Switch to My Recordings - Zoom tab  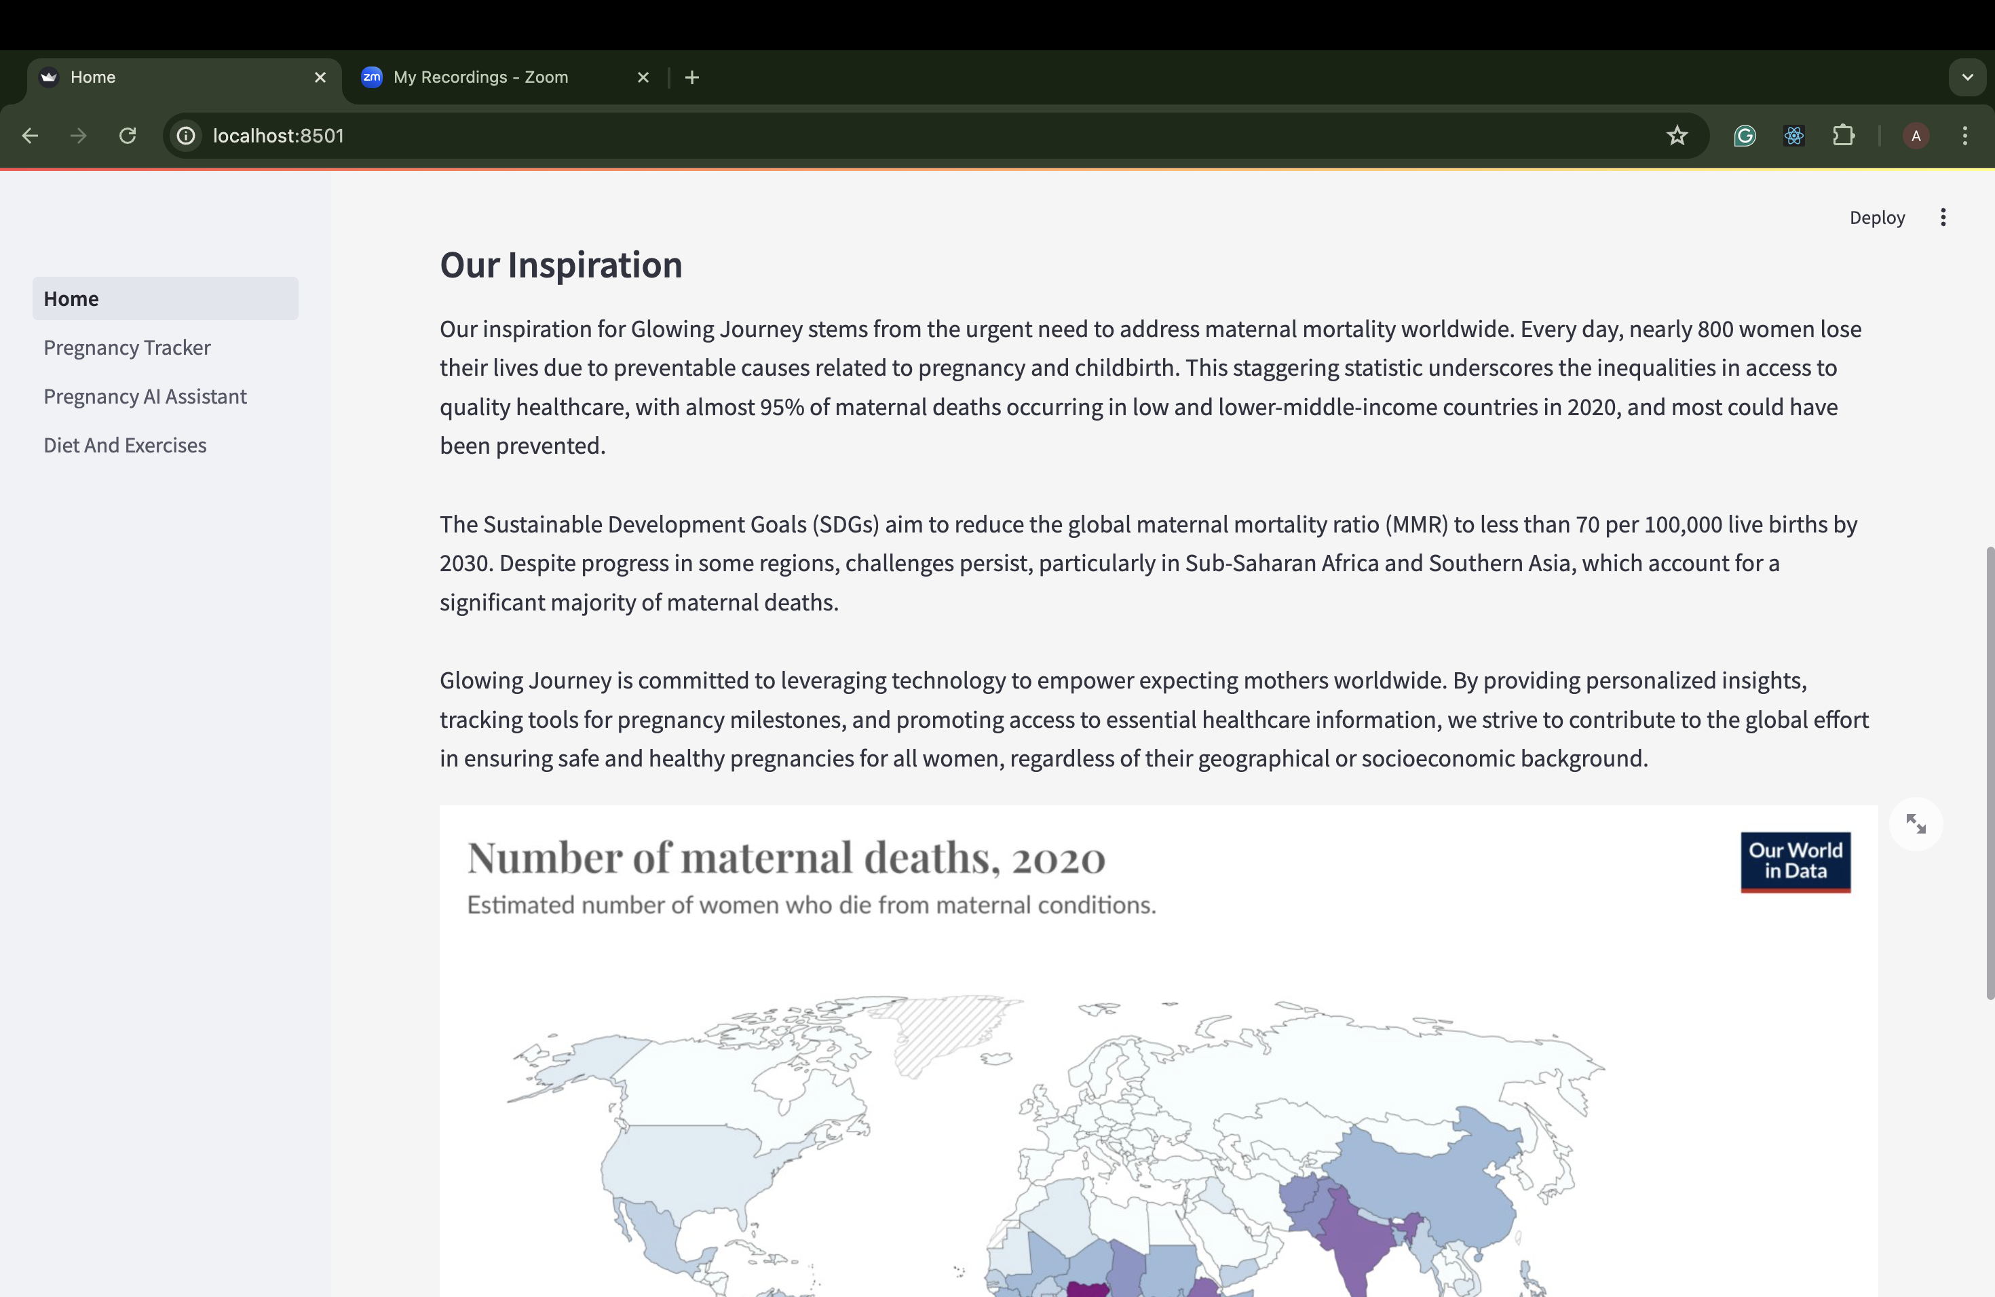click(480, 77)
